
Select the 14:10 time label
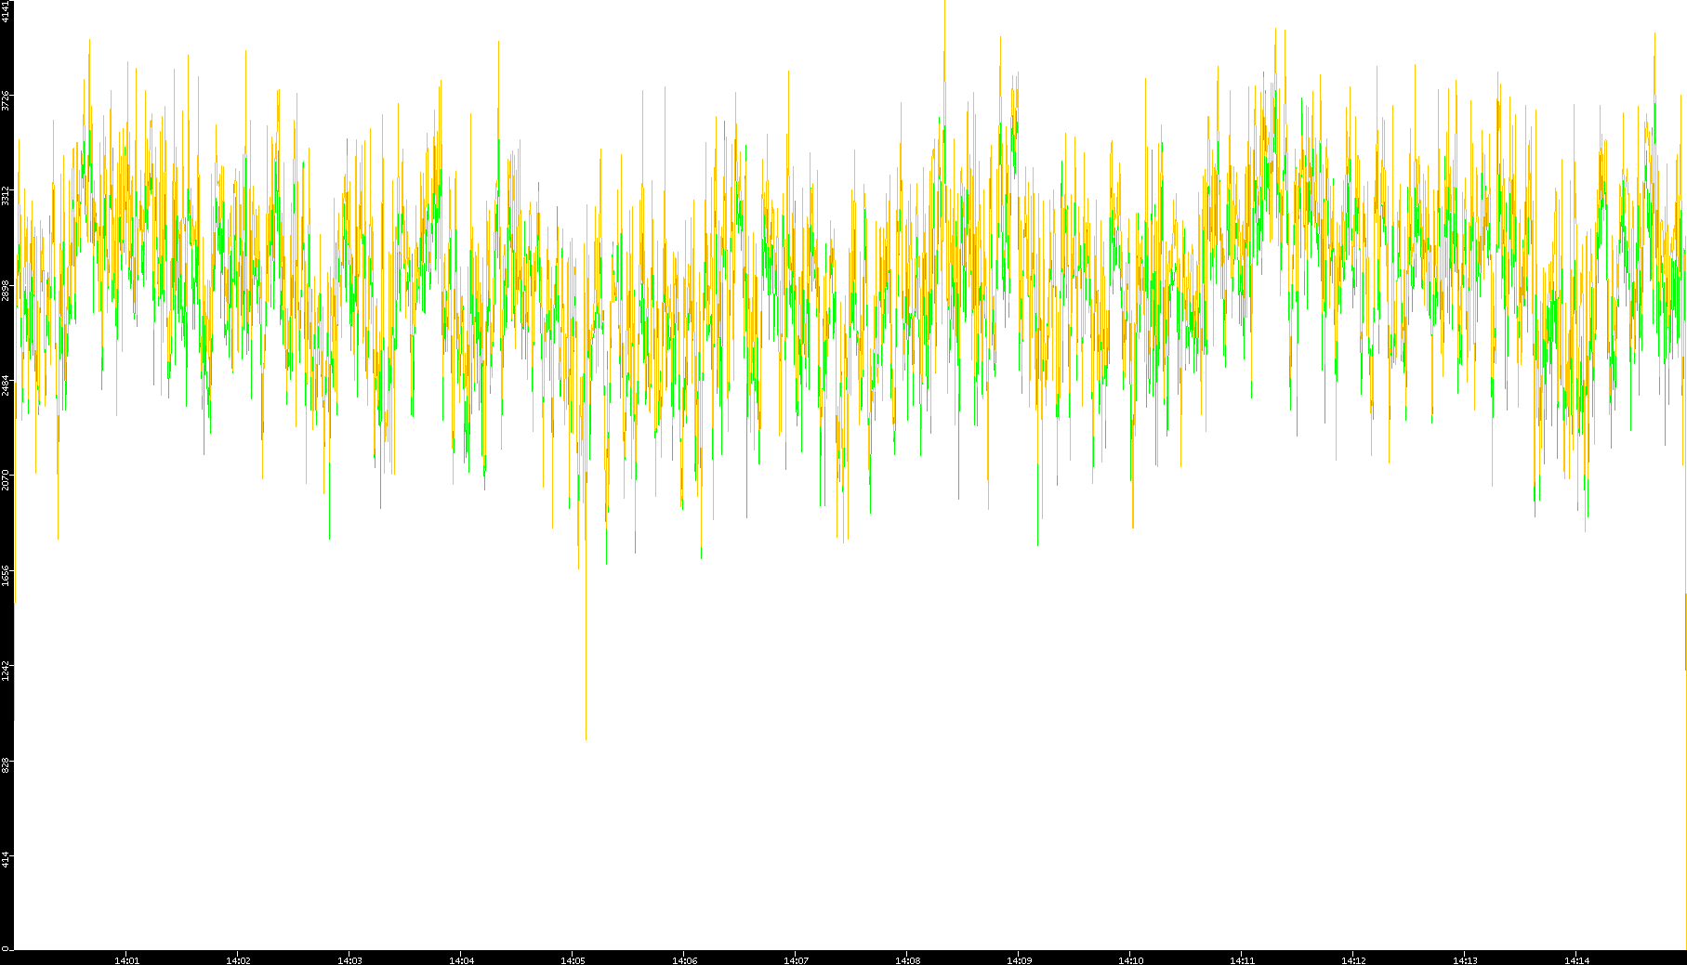tap(1130, 960)
